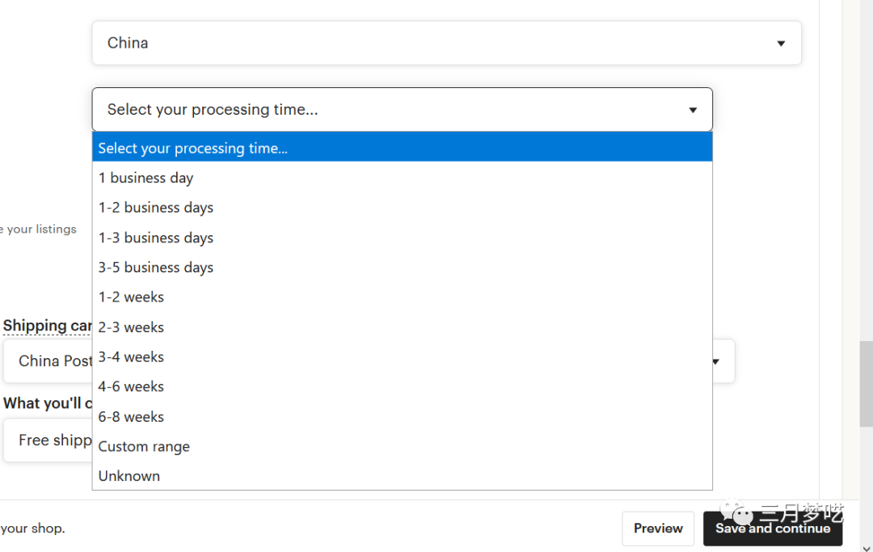
Task: Click the China country dropdown arrow icon
Action: click(x=781, y=44)
